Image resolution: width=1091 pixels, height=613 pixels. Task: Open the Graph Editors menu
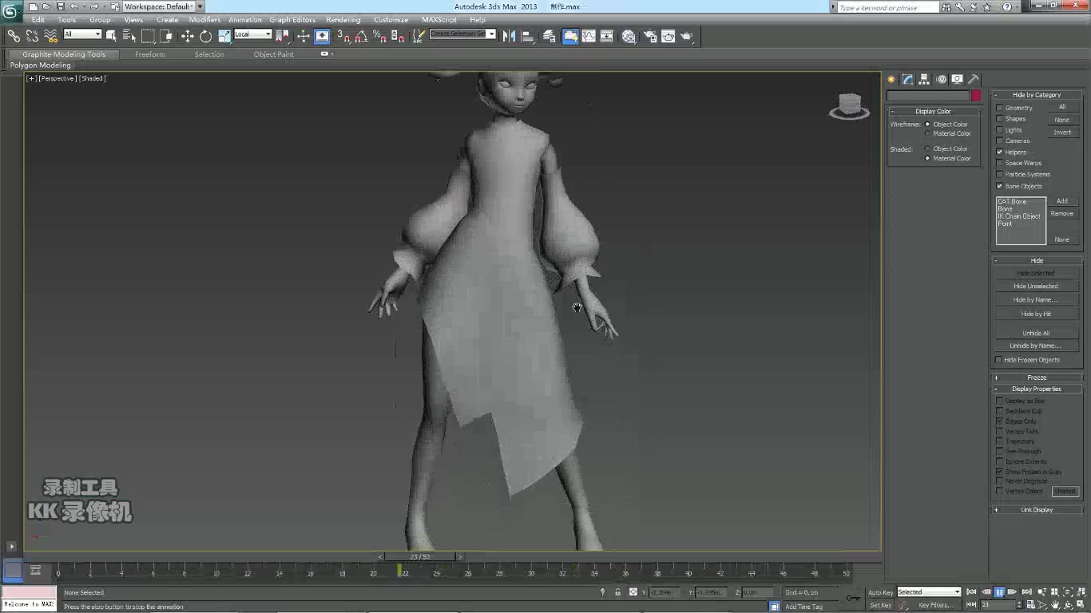pyautogui.click(x=292, y=20)
